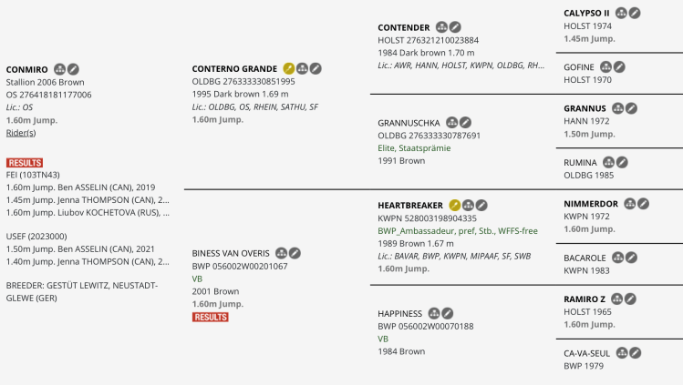Open pedigree tree icon for NIMMERDOR

pos(629,204)
